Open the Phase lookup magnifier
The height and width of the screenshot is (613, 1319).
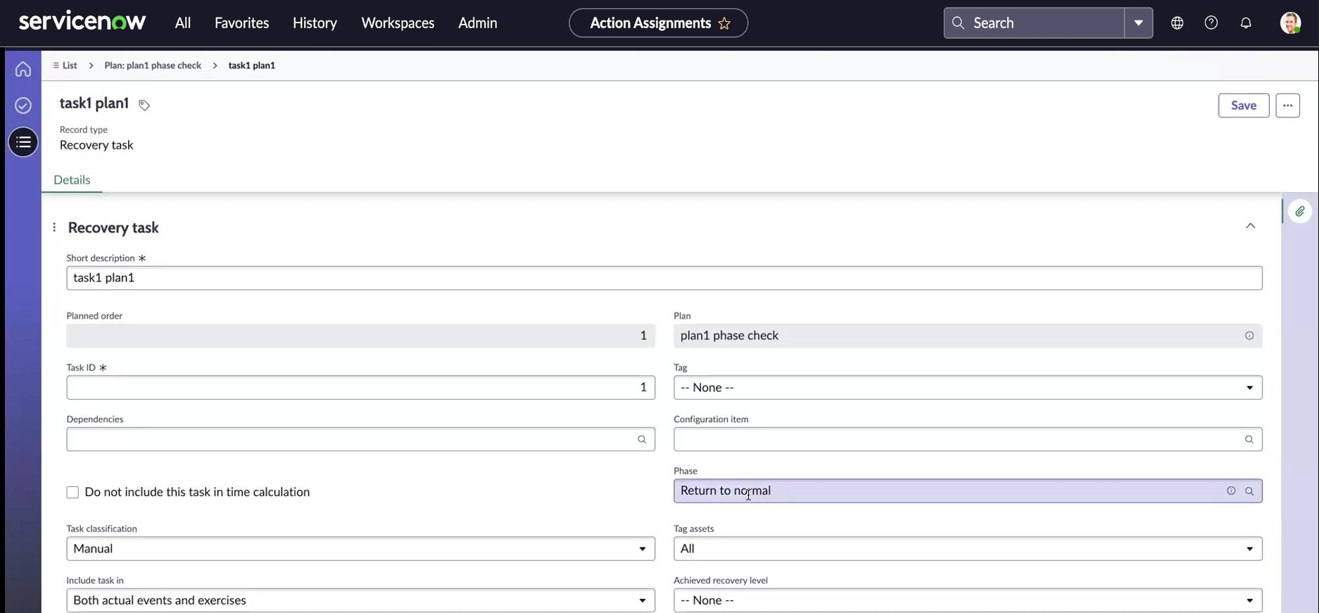(x=1249, y=491)
